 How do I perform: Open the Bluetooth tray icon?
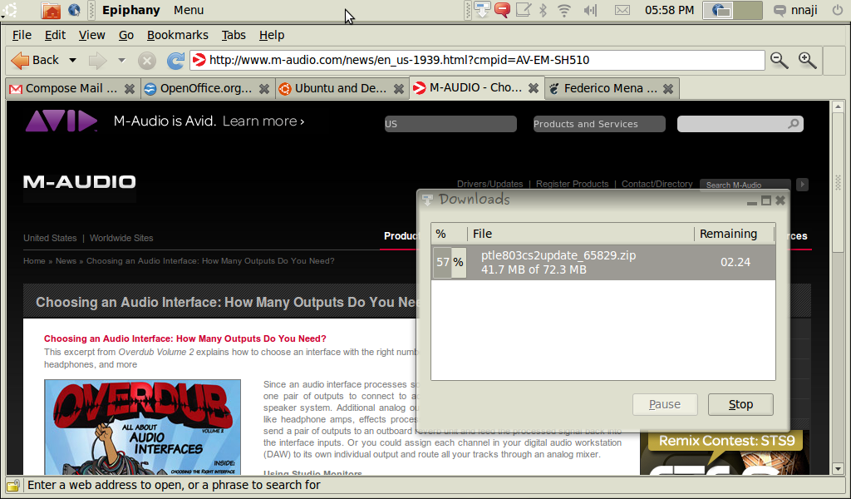click(543, 10)
